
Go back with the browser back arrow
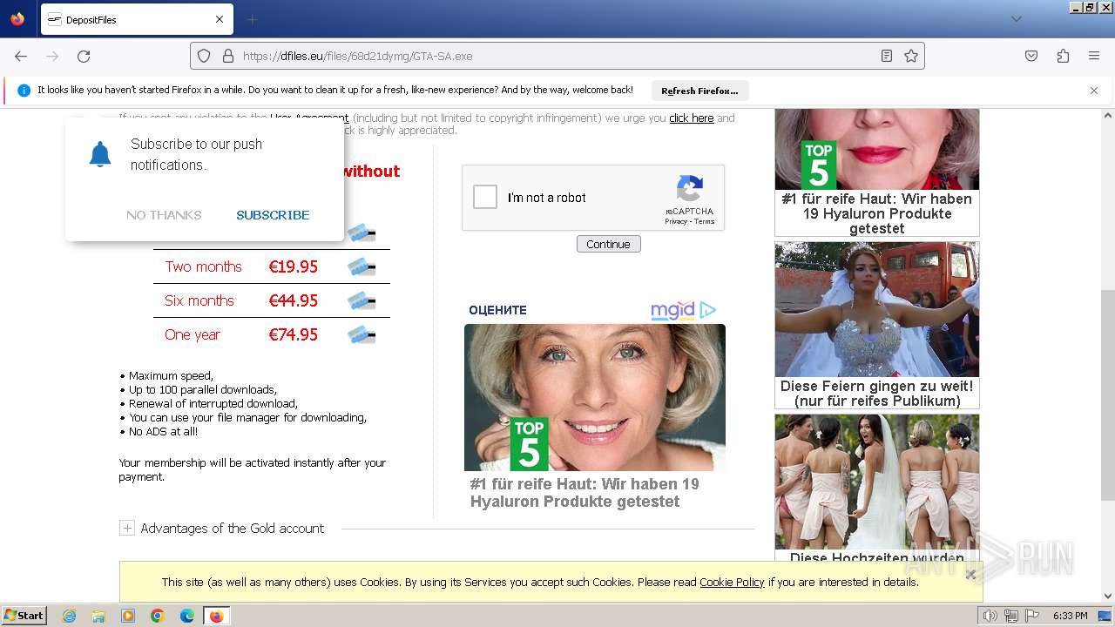point(21,56)
